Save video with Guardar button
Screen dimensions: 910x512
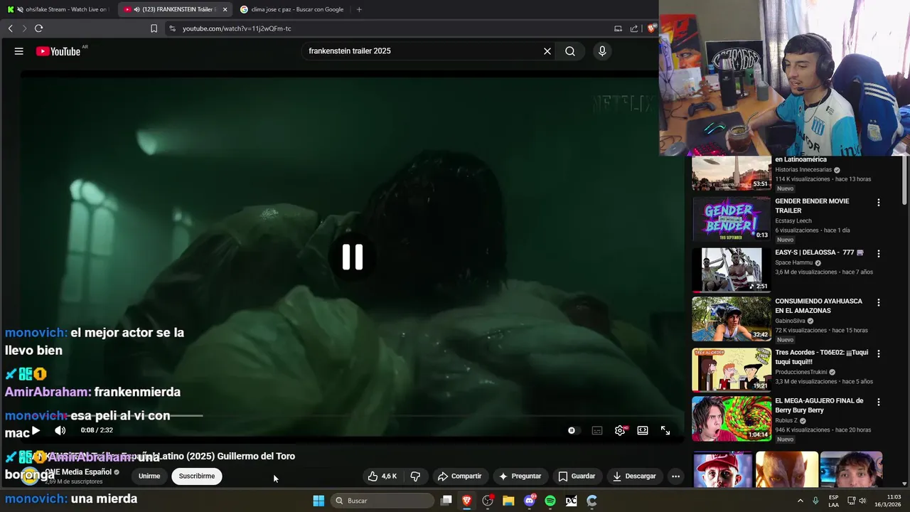point(577,476)
